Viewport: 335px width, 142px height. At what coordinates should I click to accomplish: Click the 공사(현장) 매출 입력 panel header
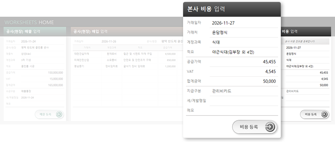[35, 32]
